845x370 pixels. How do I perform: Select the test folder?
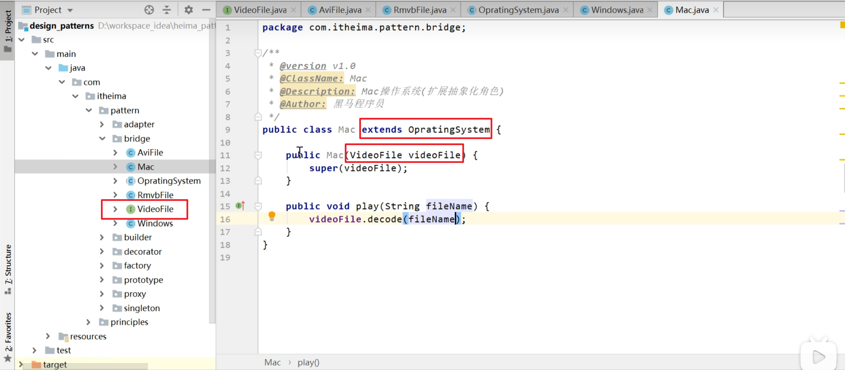pyautogui.click(x=64, y=350)
